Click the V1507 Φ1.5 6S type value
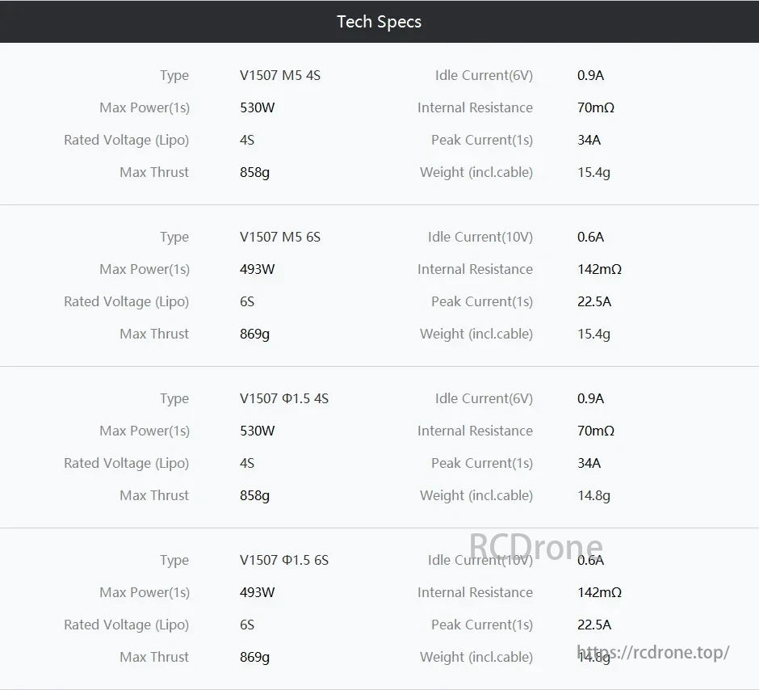The image size is (759, 690). coord(284,560)
